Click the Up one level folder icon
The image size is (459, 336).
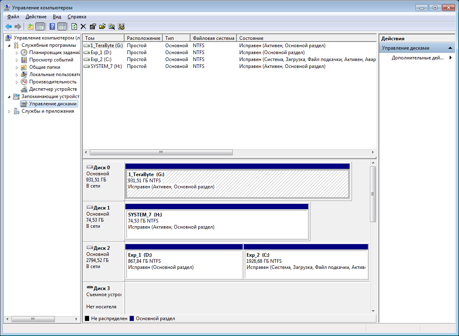pos(30,26)
